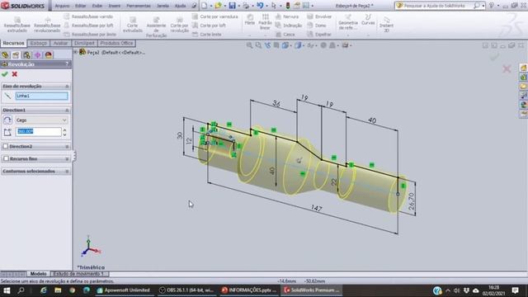
Task: Click the 360.00 angle input field
Action: tap(39, 131)
